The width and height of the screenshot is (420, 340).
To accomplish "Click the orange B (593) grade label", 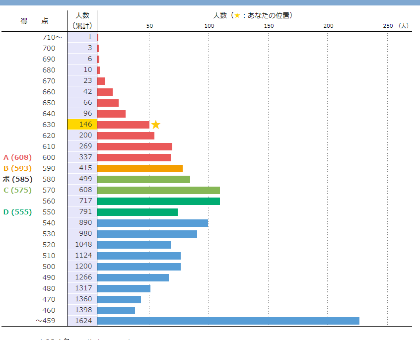I will [x=17, y=168].
